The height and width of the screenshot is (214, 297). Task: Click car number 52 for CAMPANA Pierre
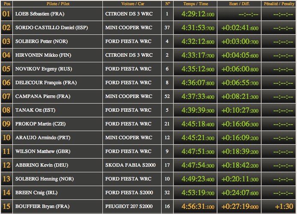(x=167, y=96)
